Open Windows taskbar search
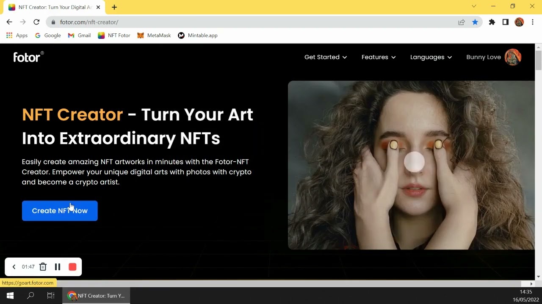This screenshot has width=542, height=304. [x=30, y=296]
